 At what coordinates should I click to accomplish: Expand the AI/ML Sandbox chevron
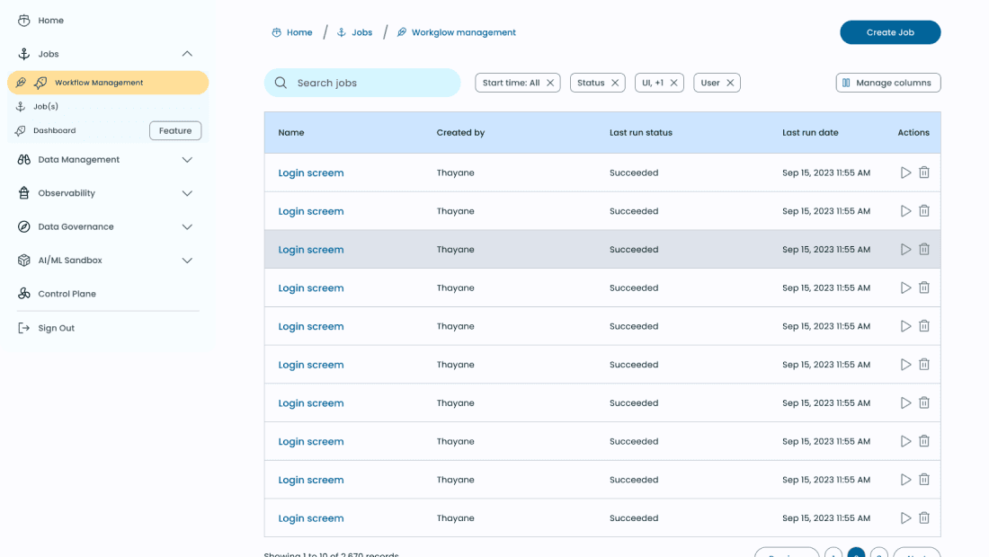tap(187, 261)
